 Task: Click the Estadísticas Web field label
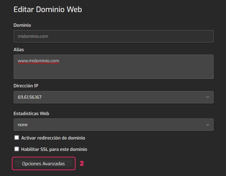(31, 113)
